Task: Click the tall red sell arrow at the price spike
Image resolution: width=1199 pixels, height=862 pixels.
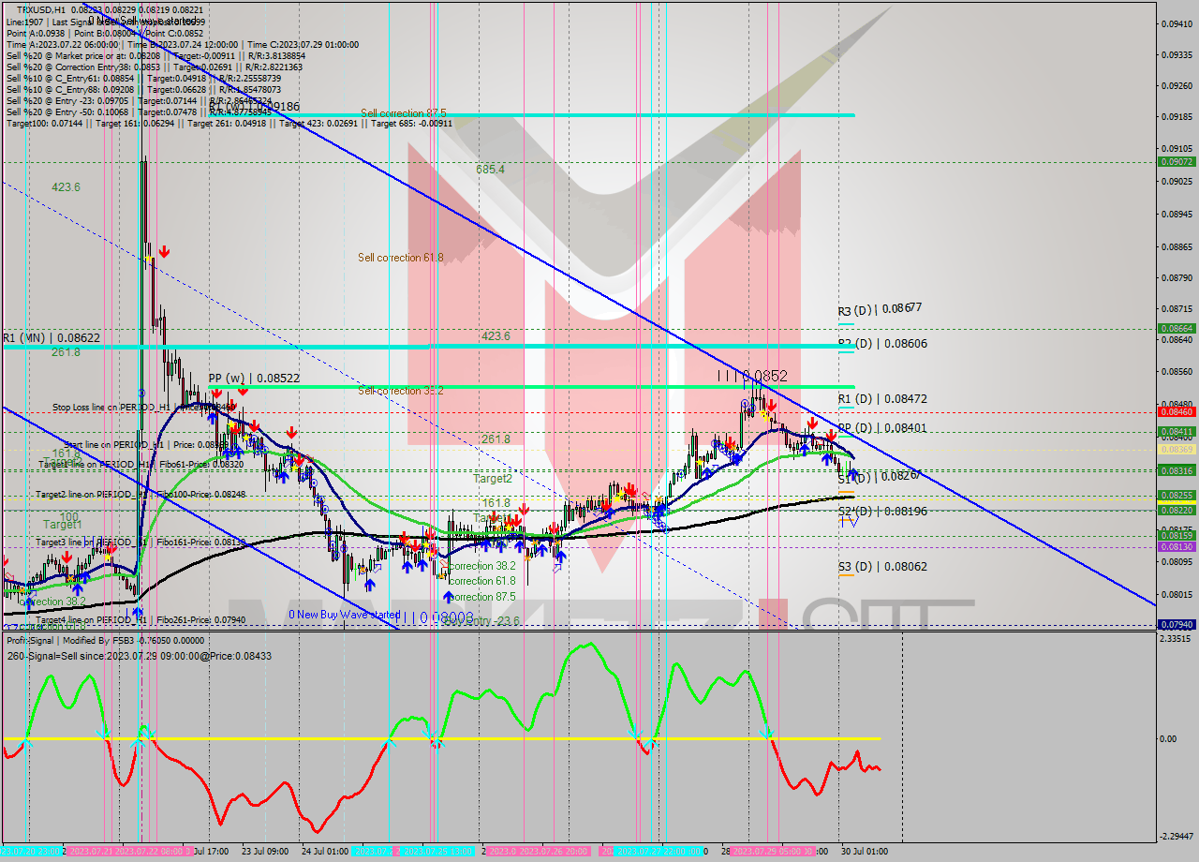Action: [164, 251]
